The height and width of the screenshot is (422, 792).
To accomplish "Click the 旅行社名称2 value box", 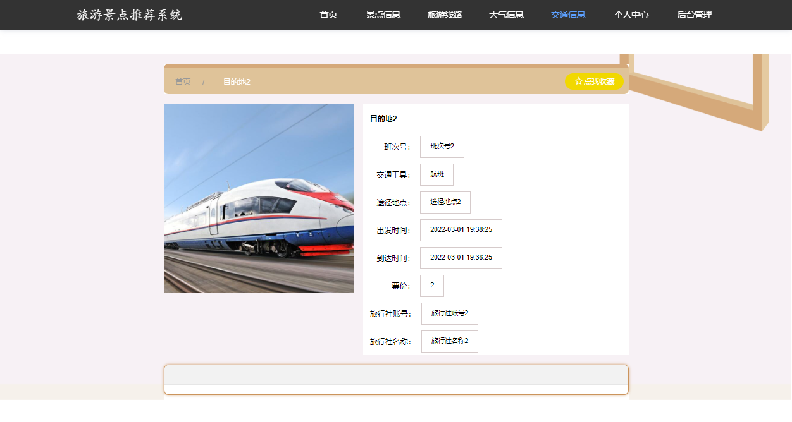I will (x=450, y=341).
